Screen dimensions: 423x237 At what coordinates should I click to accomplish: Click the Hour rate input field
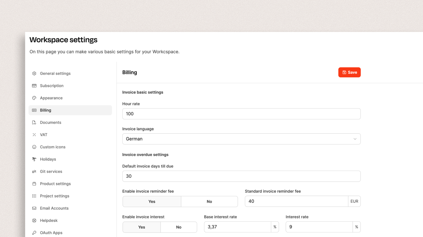click(241, 114)
